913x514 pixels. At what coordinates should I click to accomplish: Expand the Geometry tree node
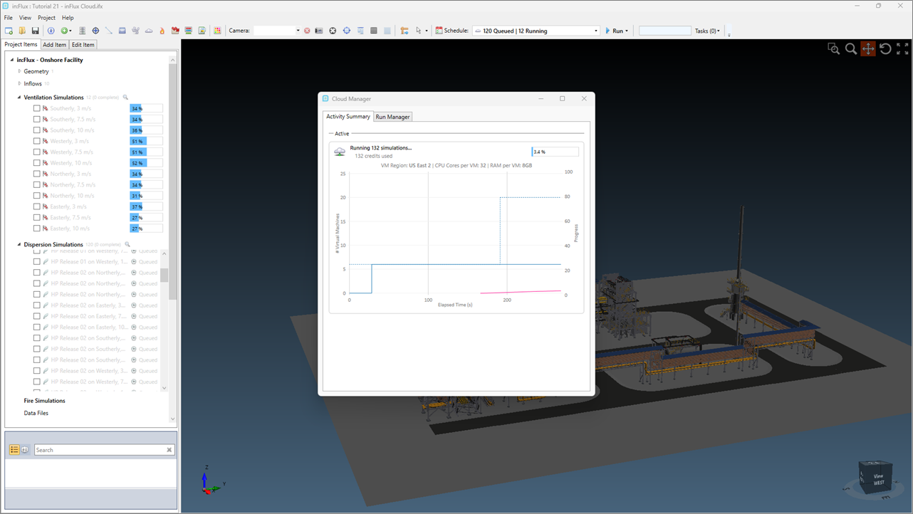coord(19,71)
